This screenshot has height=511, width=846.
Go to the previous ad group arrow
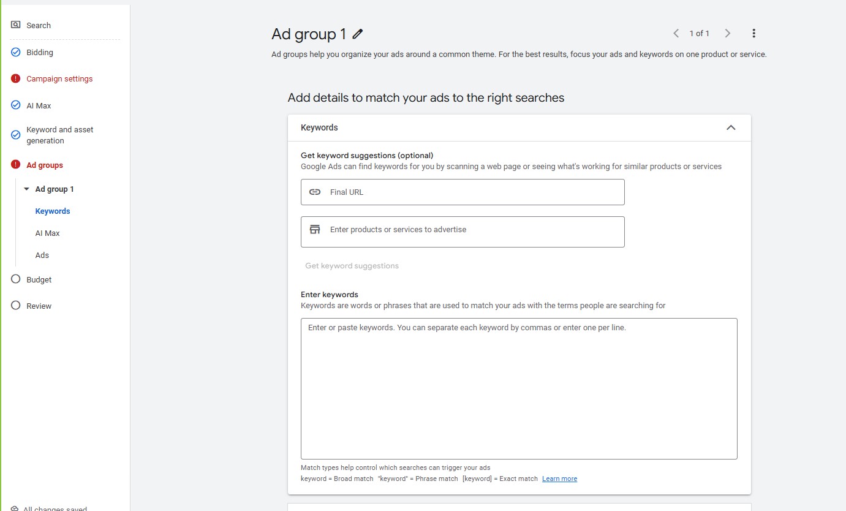[x=676, y=33]
